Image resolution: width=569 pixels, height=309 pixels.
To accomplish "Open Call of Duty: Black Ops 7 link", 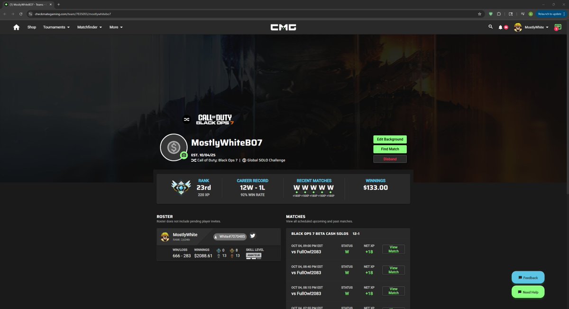I will coord(214,160).
